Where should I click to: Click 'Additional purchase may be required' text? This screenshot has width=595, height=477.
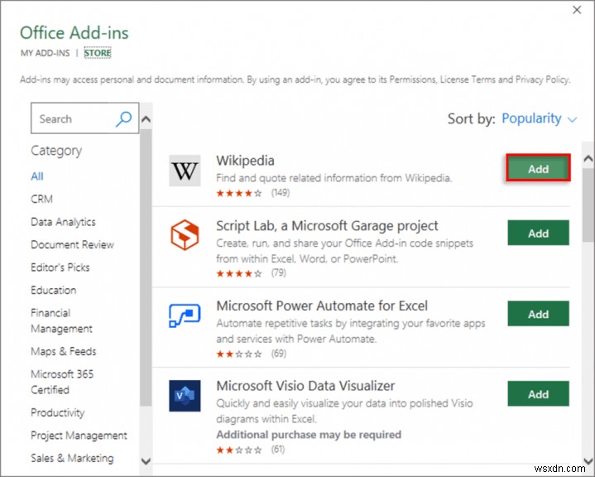click(x=309, y=435)
